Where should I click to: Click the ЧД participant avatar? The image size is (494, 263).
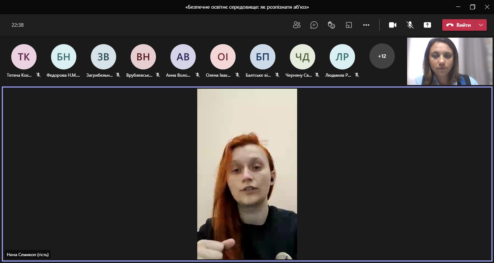coord(303,57)
